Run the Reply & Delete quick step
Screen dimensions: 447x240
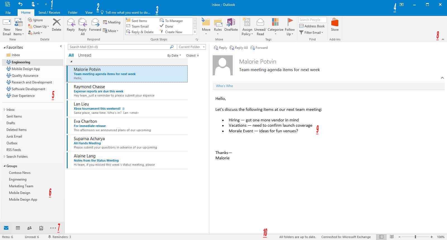click(140, 32)
